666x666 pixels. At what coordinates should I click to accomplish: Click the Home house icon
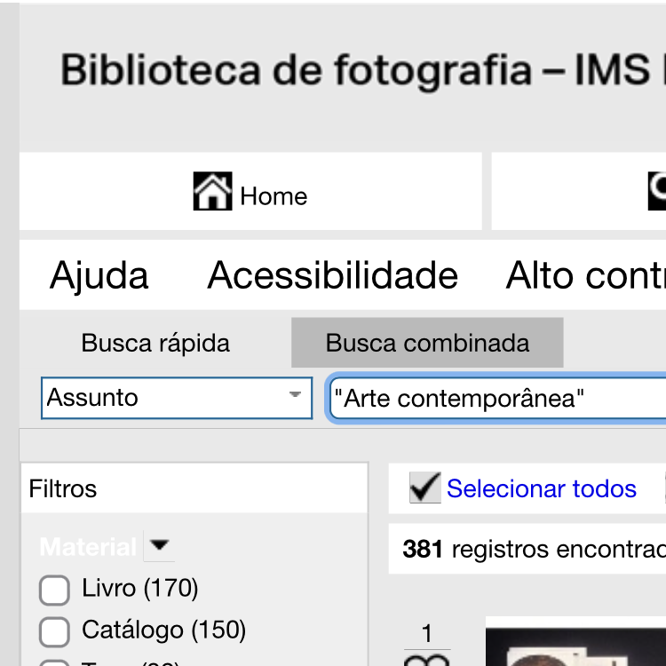212,191
